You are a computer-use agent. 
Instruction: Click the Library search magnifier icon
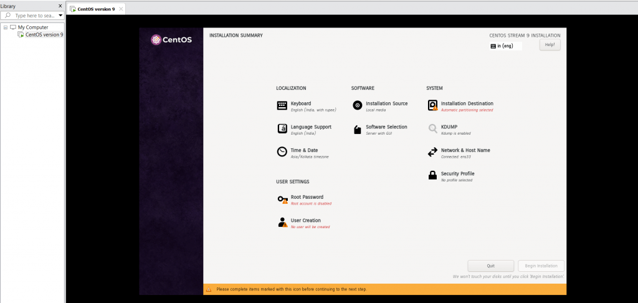7,16
